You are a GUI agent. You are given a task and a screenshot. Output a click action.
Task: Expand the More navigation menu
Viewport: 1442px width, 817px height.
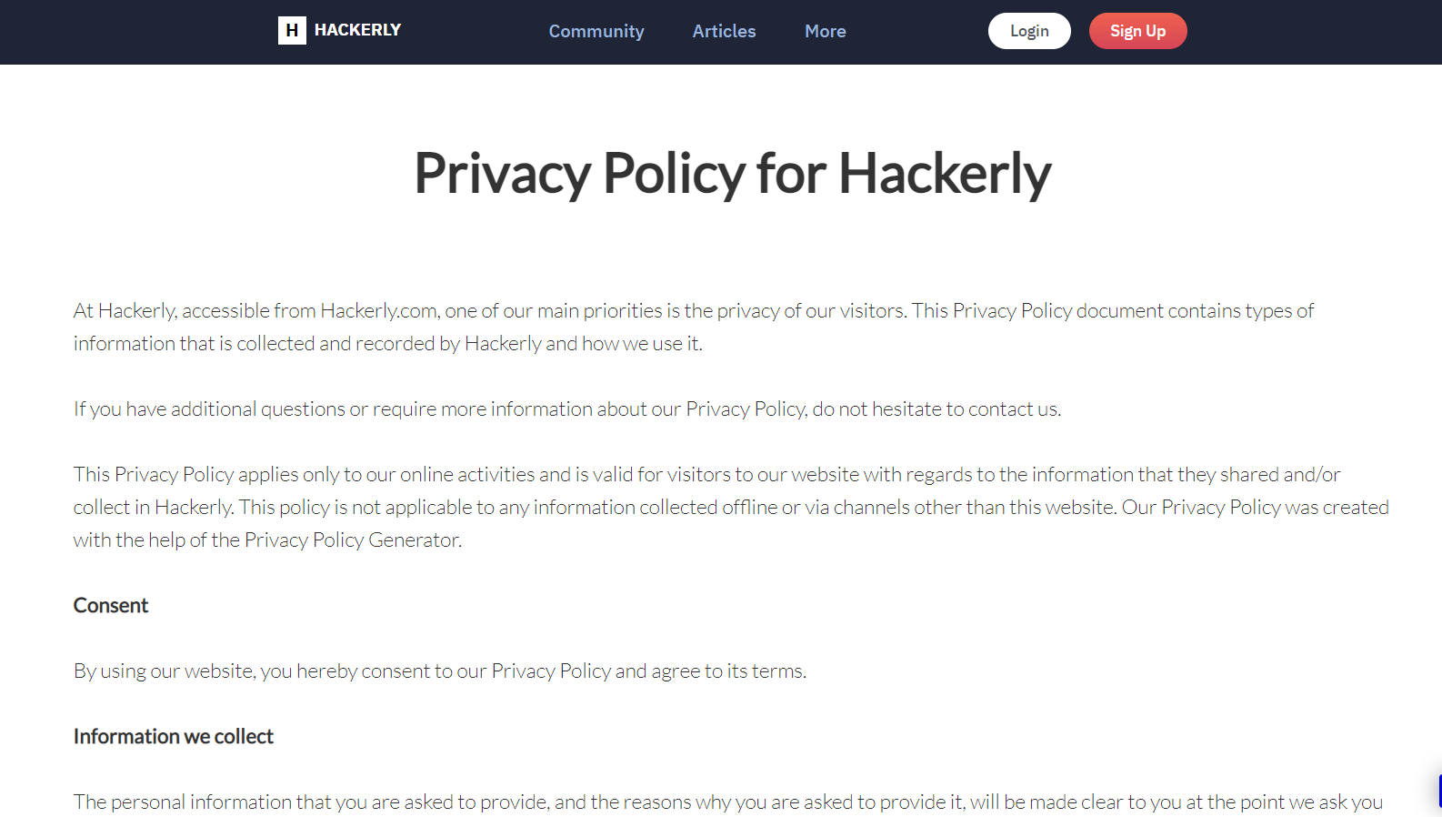(x=825, y=31)
